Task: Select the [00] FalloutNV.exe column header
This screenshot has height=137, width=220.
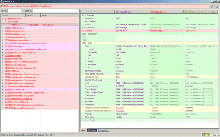Action: [166, 12]
